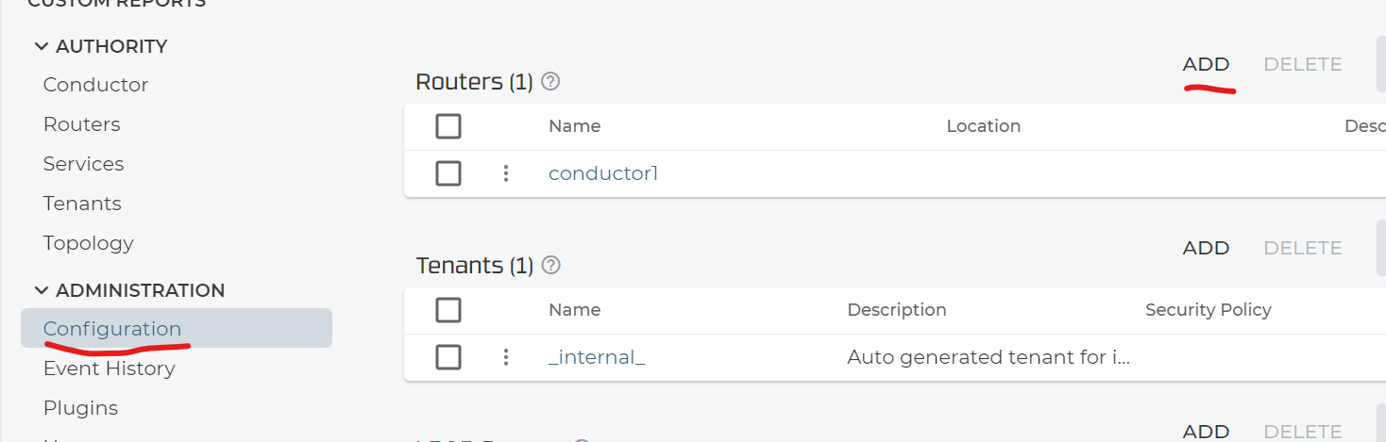
Task: Open the three-dot menu for conductor1
Action: [x=506, y=173]
